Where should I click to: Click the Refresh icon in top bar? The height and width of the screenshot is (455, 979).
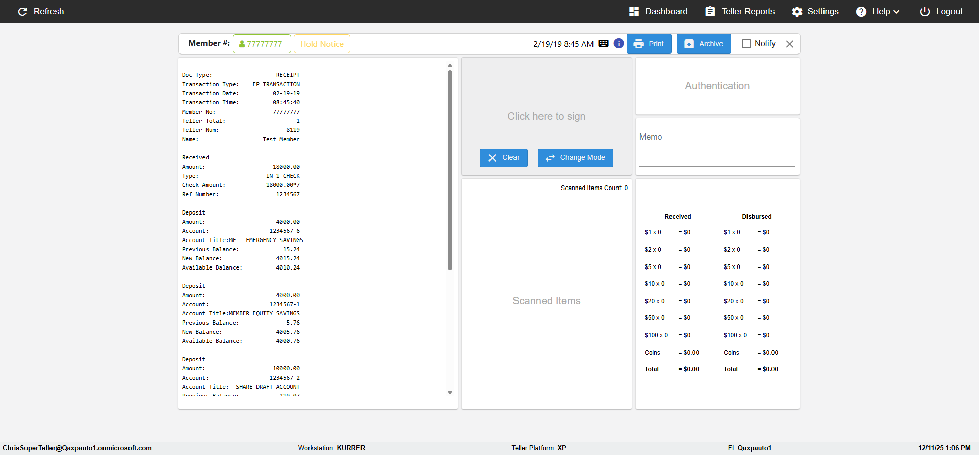tap(22, 11)
